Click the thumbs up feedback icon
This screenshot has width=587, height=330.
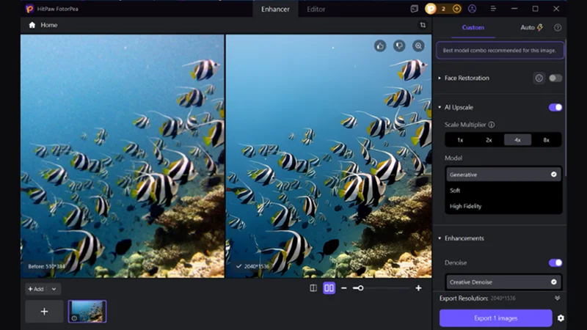coord(380,46)
